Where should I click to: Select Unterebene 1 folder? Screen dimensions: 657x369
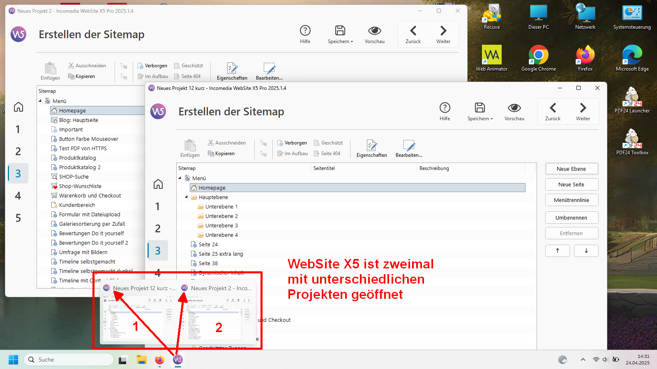[217, 206]
